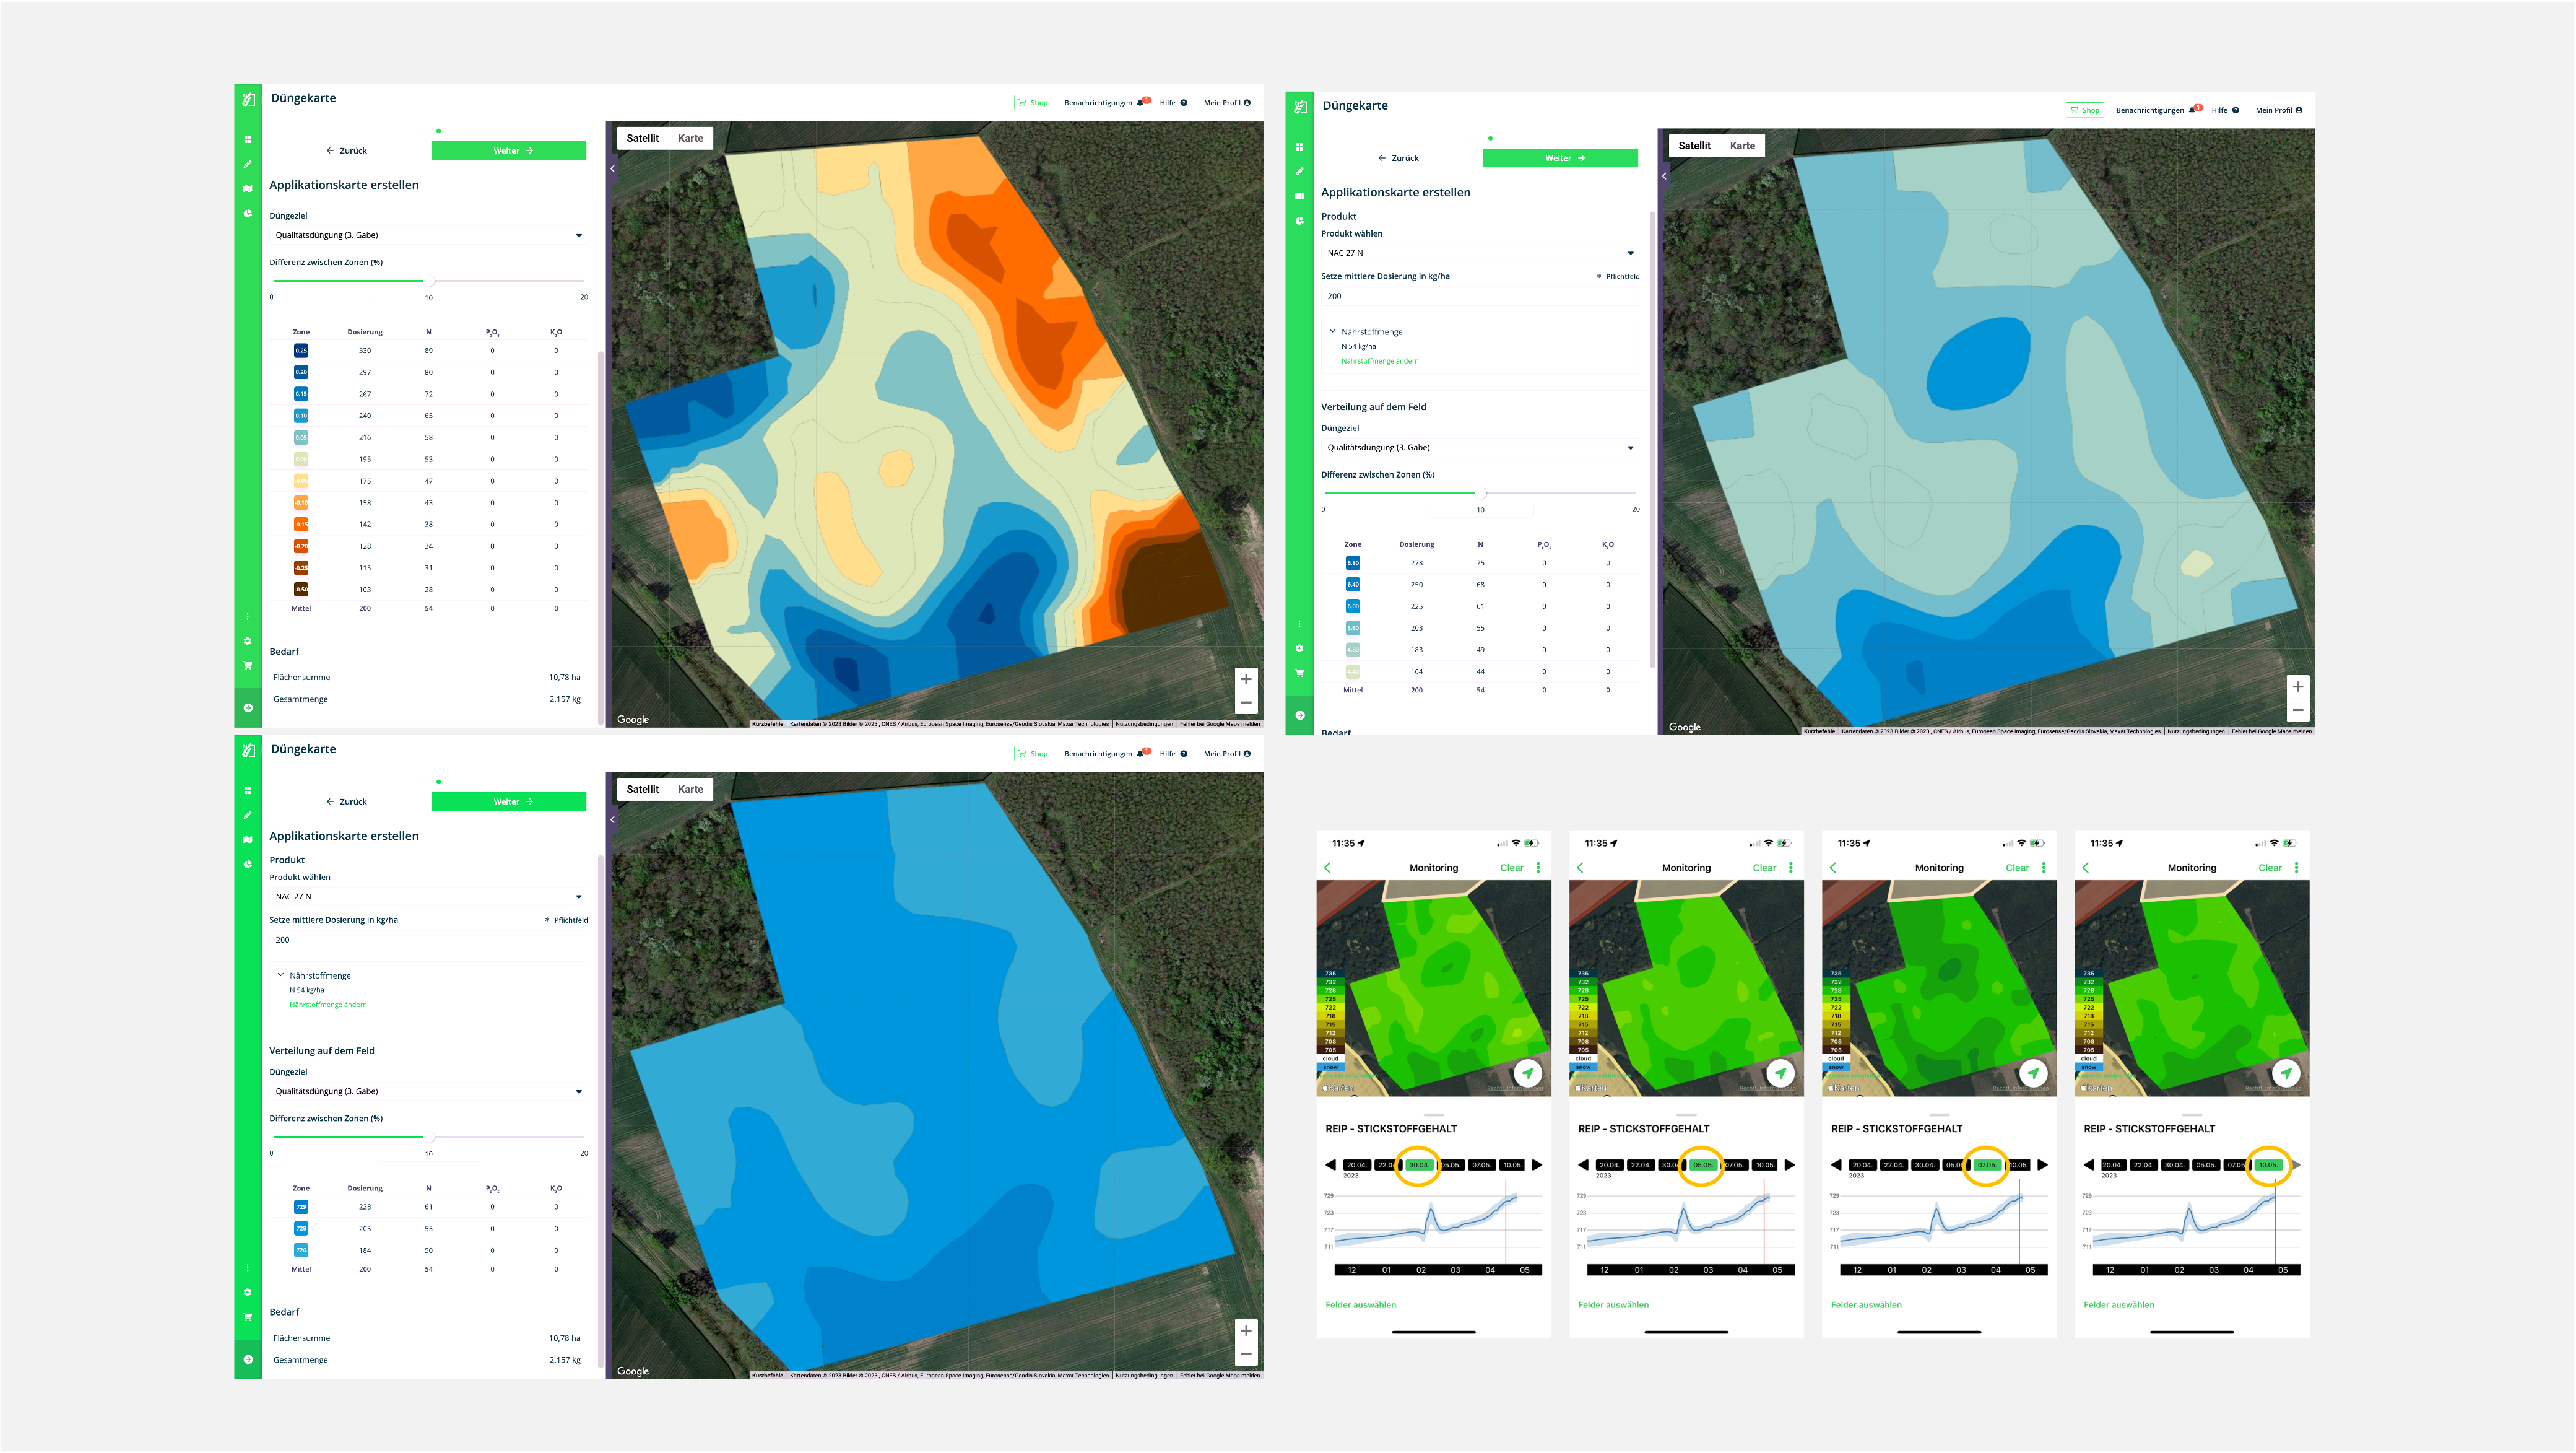The image size is (2576, 1453).
Task: Open vertical dots icon in six-zone window sidebar
Action: click(1300, 624)
